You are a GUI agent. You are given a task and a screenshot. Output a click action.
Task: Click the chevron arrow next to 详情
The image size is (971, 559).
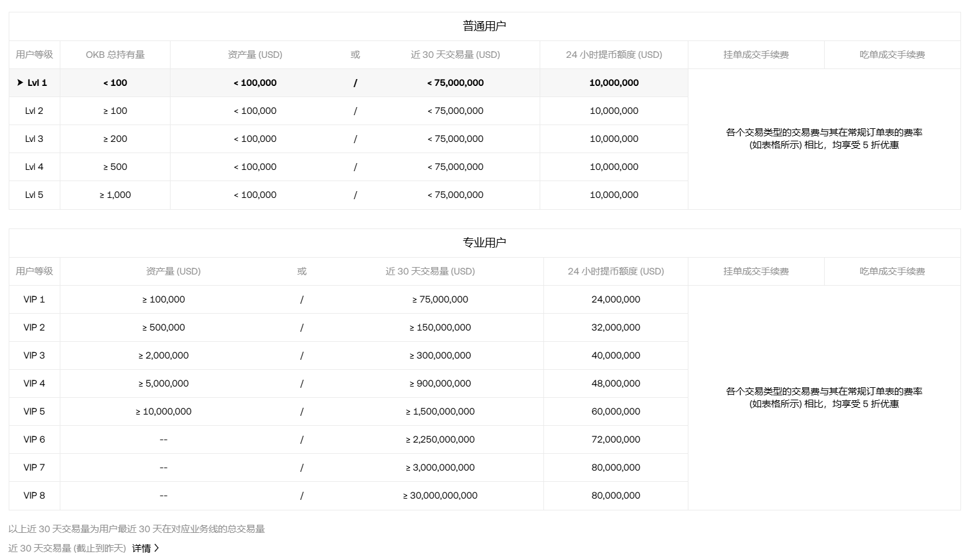point(156,548)
